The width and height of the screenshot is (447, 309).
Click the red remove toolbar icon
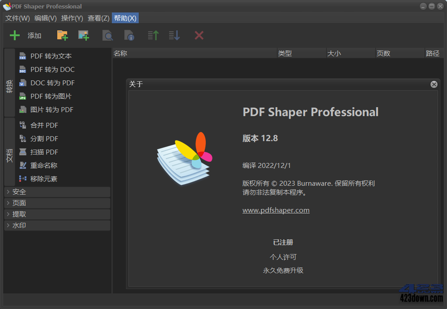point(199,35)
